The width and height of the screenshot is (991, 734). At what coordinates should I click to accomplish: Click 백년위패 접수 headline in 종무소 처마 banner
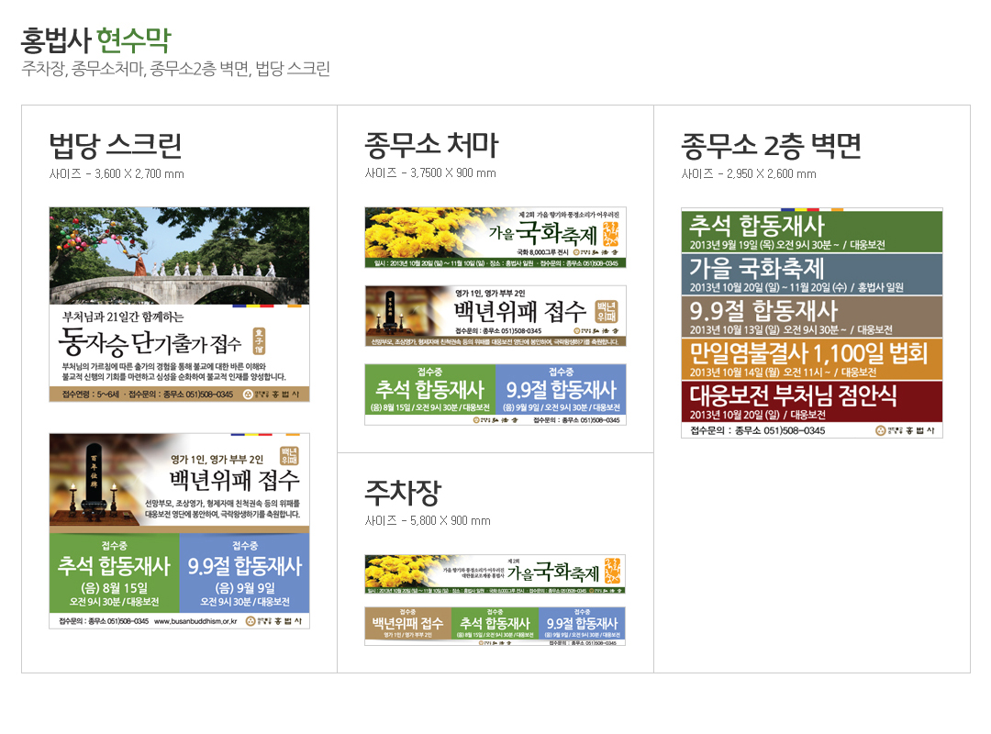[521, 311]
